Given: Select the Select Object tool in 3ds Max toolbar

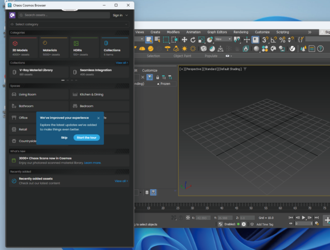Looking at the screenshot, I should point(149,40).
